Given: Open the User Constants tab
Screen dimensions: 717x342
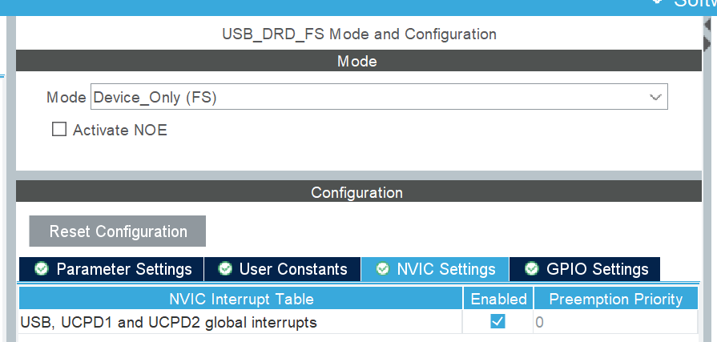Looking at the screenshot, I should tap(293, 269).
